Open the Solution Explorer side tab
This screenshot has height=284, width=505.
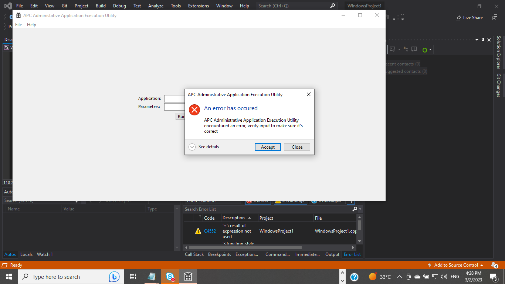pos(499,53)
